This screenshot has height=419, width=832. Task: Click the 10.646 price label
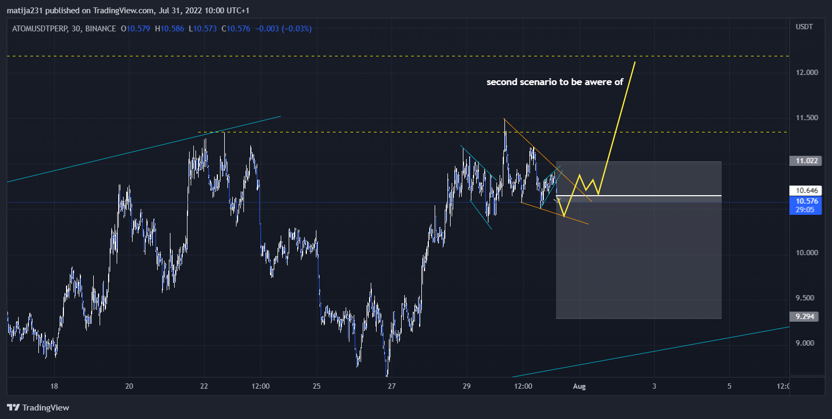805,190
